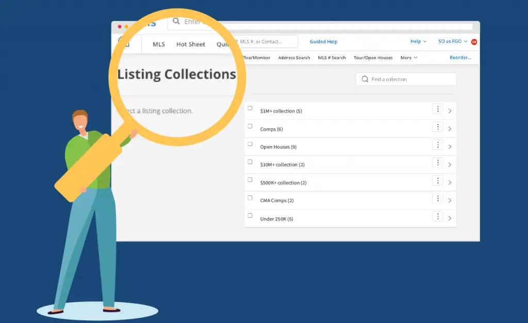The image size is (528, 323).
Task: Open three-dot menu for Comps row
Action: 437,127
